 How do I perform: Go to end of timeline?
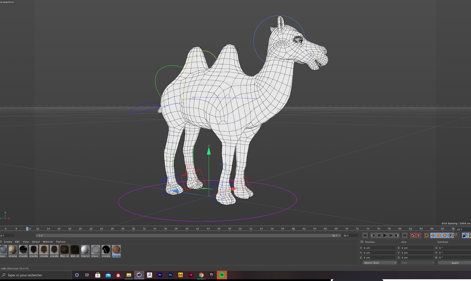point(405,235)
